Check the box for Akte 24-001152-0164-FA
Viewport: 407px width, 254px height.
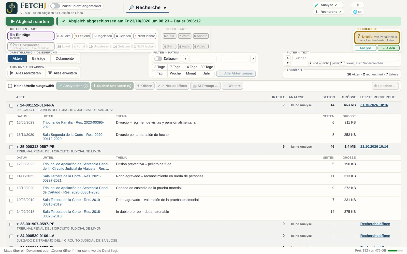pyautogui.click(x=11, y=106)
